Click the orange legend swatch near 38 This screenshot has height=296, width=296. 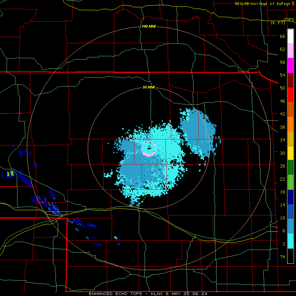(290, 124)
